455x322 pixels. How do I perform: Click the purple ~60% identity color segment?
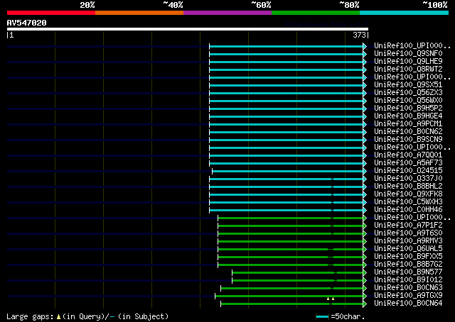(x=227, y=13)
